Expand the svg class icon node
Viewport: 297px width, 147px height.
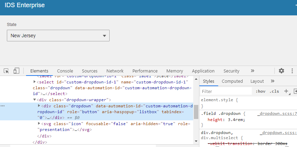click(x=39, y=123)
